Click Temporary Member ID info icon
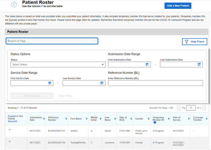Image resolution: width=211 pixels, height=150 pixels. (155, 122)
